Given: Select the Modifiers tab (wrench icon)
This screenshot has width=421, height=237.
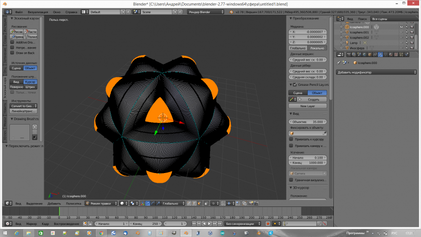Looking at the screenshot, I should [380, 55].
